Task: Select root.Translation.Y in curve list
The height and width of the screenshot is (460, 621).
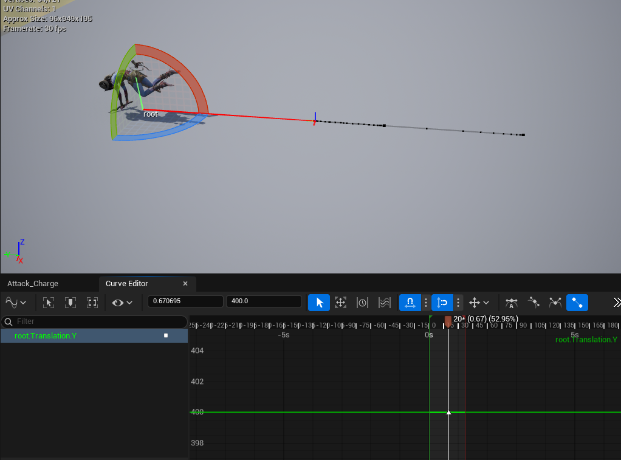Action: [46, 336]
